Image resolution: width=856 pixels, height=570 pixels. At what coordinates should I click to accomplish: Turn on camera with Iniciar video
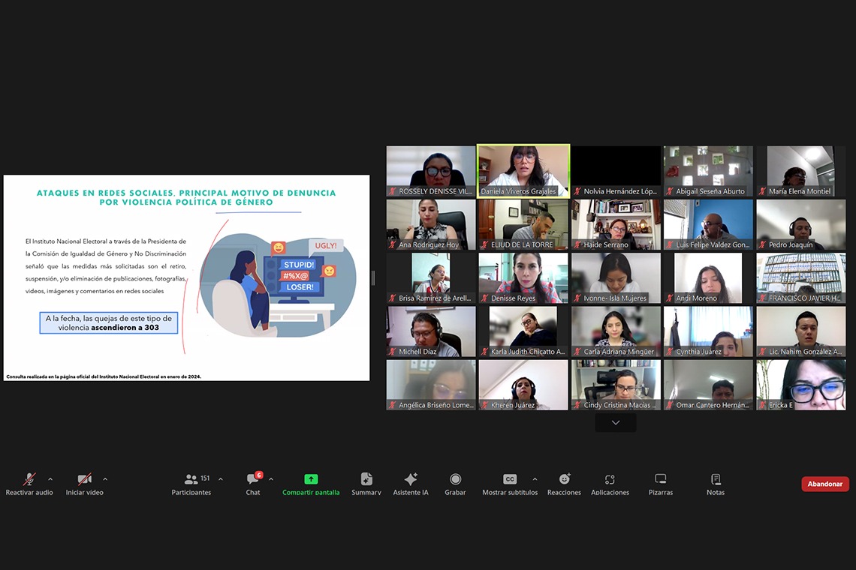[84, 481]
